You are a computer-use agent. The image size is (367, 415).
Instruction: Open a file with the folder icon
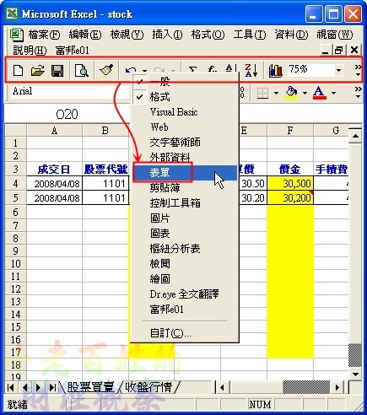(x=38, y=71)
